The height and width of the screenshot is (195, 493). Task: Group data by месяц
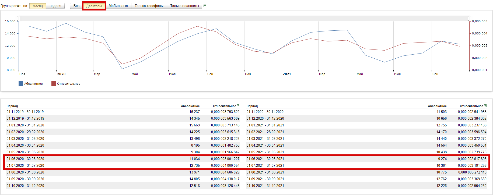38,6
